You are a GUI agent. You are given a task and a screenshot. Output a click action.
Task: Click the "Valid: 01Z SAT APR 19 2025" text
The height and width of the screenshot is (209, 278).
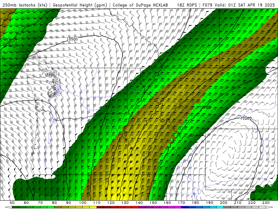[x=245, y=5]
